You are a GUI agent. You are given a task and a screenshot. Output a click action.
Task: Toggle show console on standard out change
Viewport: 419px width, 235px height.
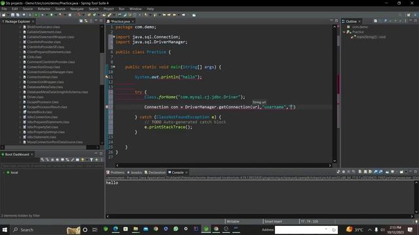375,172
